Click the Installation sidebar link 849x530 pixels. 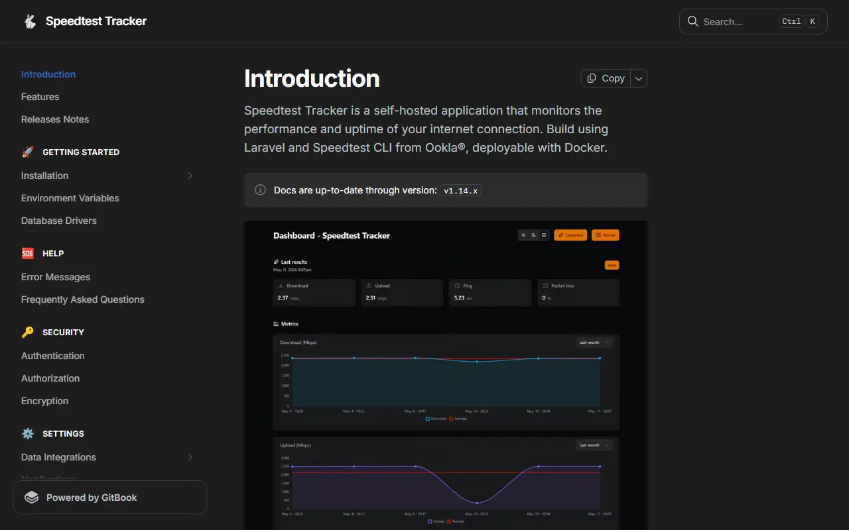pyautogui.click(x=44, y=176)
